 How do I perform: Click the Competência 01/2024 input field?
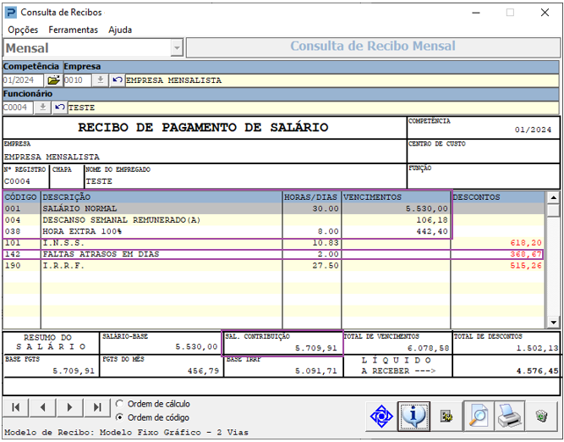(23, 80)
